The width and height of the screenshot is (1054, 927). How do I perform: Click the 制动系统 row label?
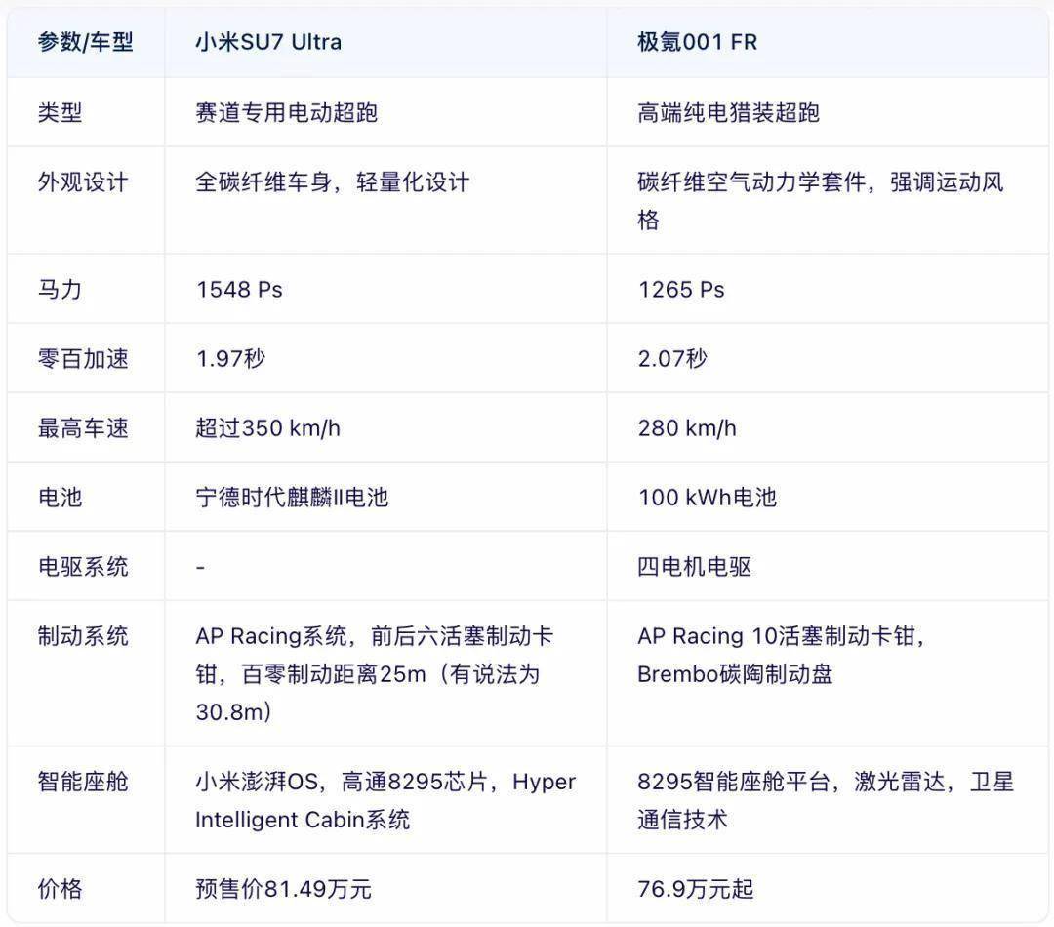(83, 636)
